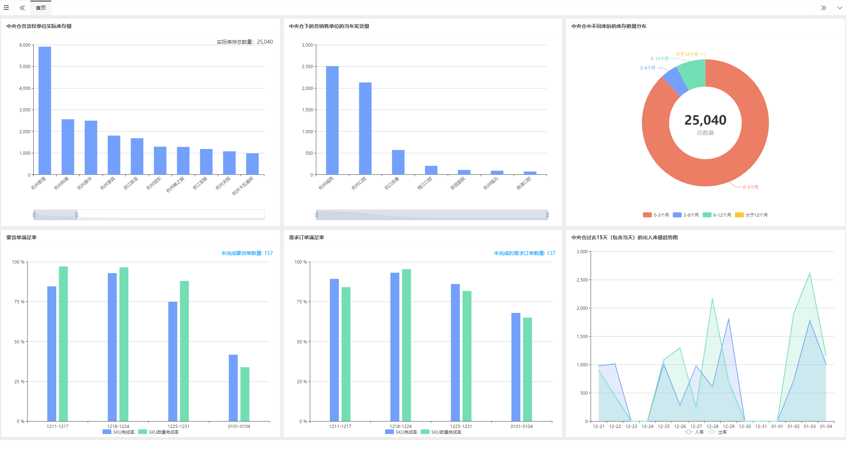Click the 25,040 total in donut center
Viewport: 846px width, 453px height.
coord(705,120)
